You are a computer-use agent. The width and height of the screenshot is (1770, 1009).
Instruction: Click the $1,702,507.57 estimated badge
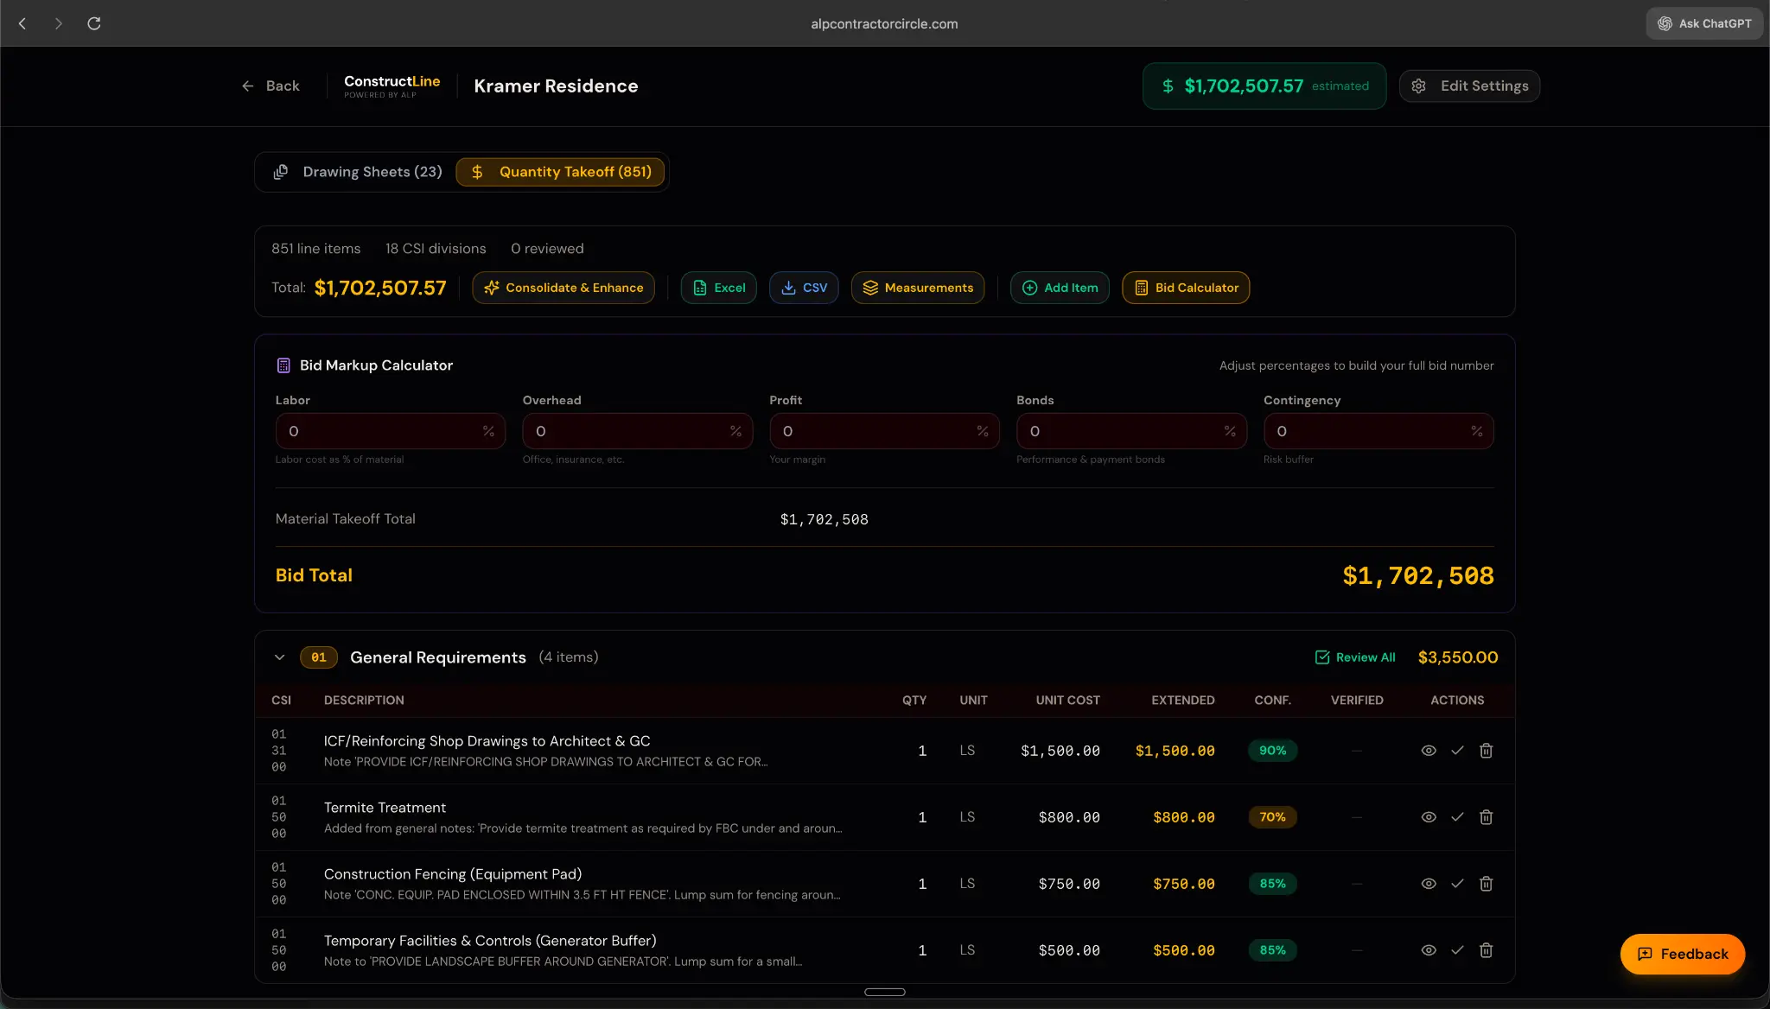[x=1264, y=86]
